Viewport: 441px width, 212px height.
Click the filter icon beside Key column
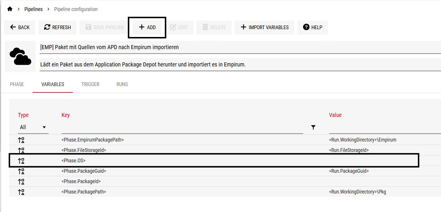[x=313, y=127]
